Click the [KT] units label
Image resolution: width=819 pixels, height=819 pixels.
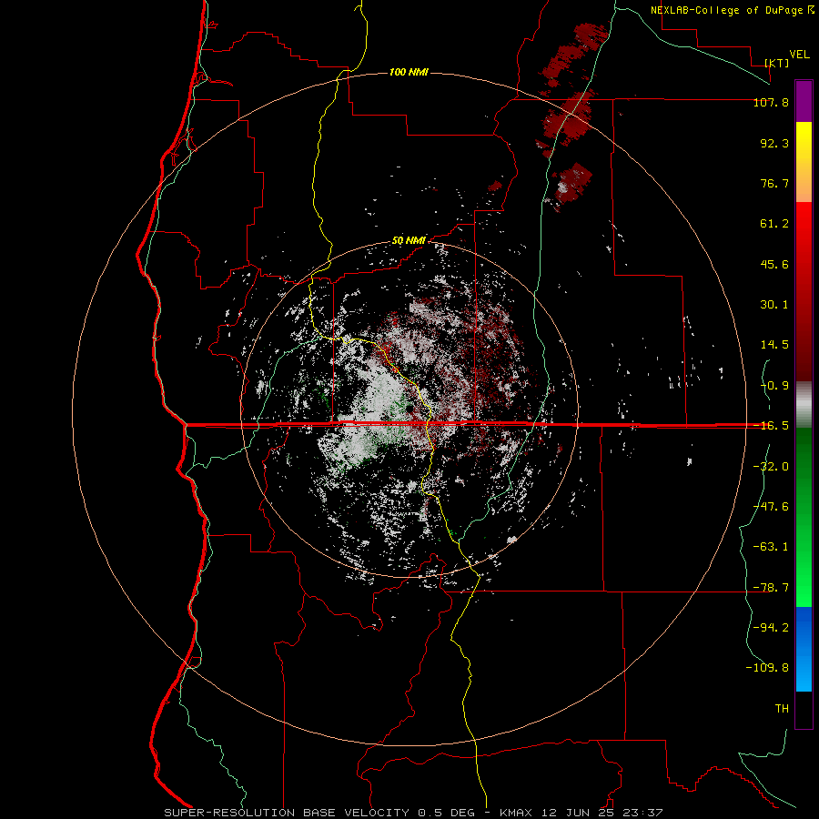pyautogui.click(x=777, y=63)
